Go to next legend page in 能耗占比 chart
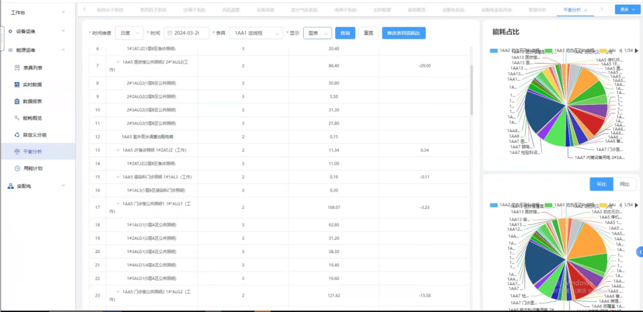Image resolution: width=643 pixels, height=312 pixels. point(637,51)
